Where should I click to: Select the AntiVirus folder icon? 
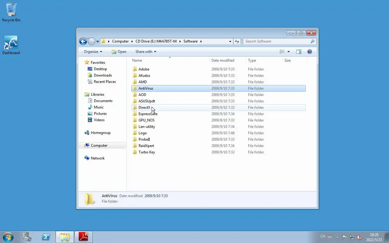[x=135, y=88]
